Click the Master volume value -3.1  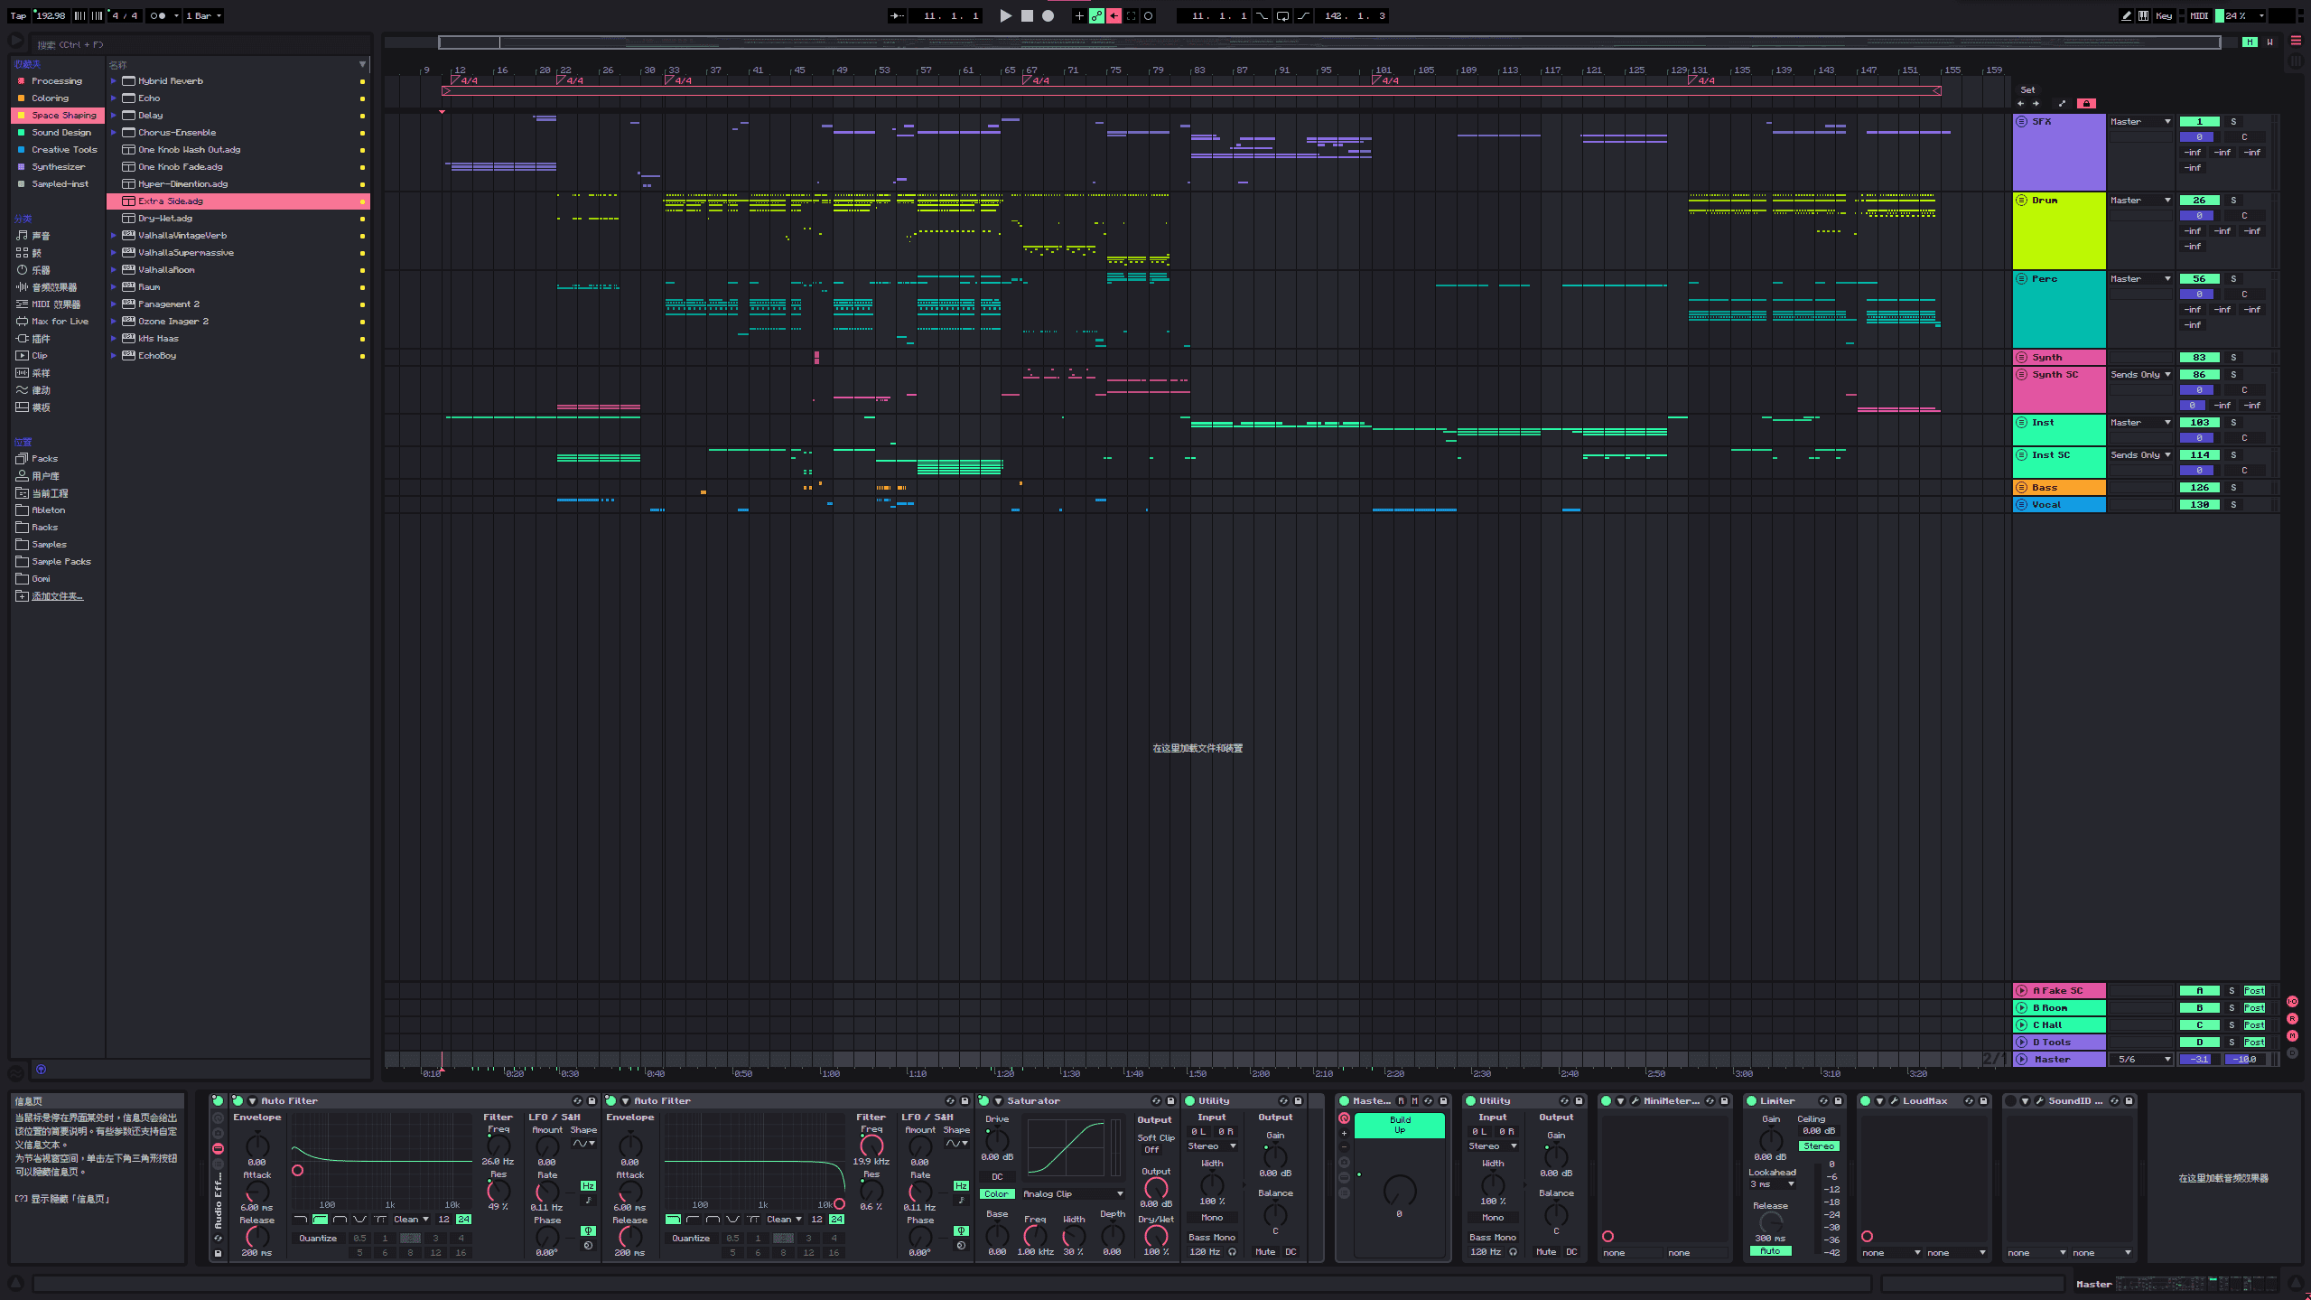click(2199, 1060)
